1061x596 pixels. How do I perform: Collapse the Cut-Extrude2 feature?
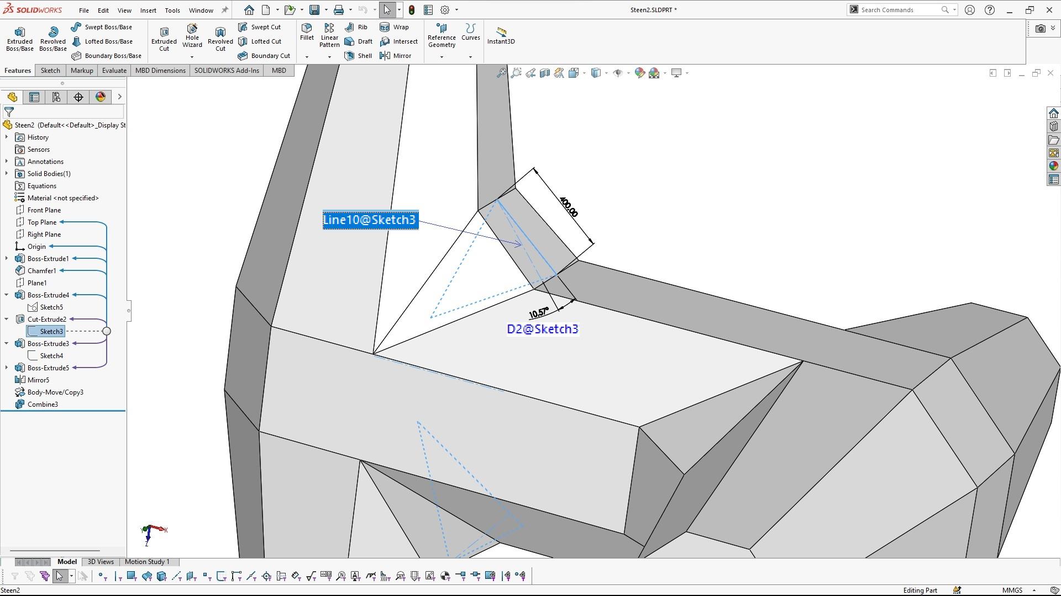7,320
